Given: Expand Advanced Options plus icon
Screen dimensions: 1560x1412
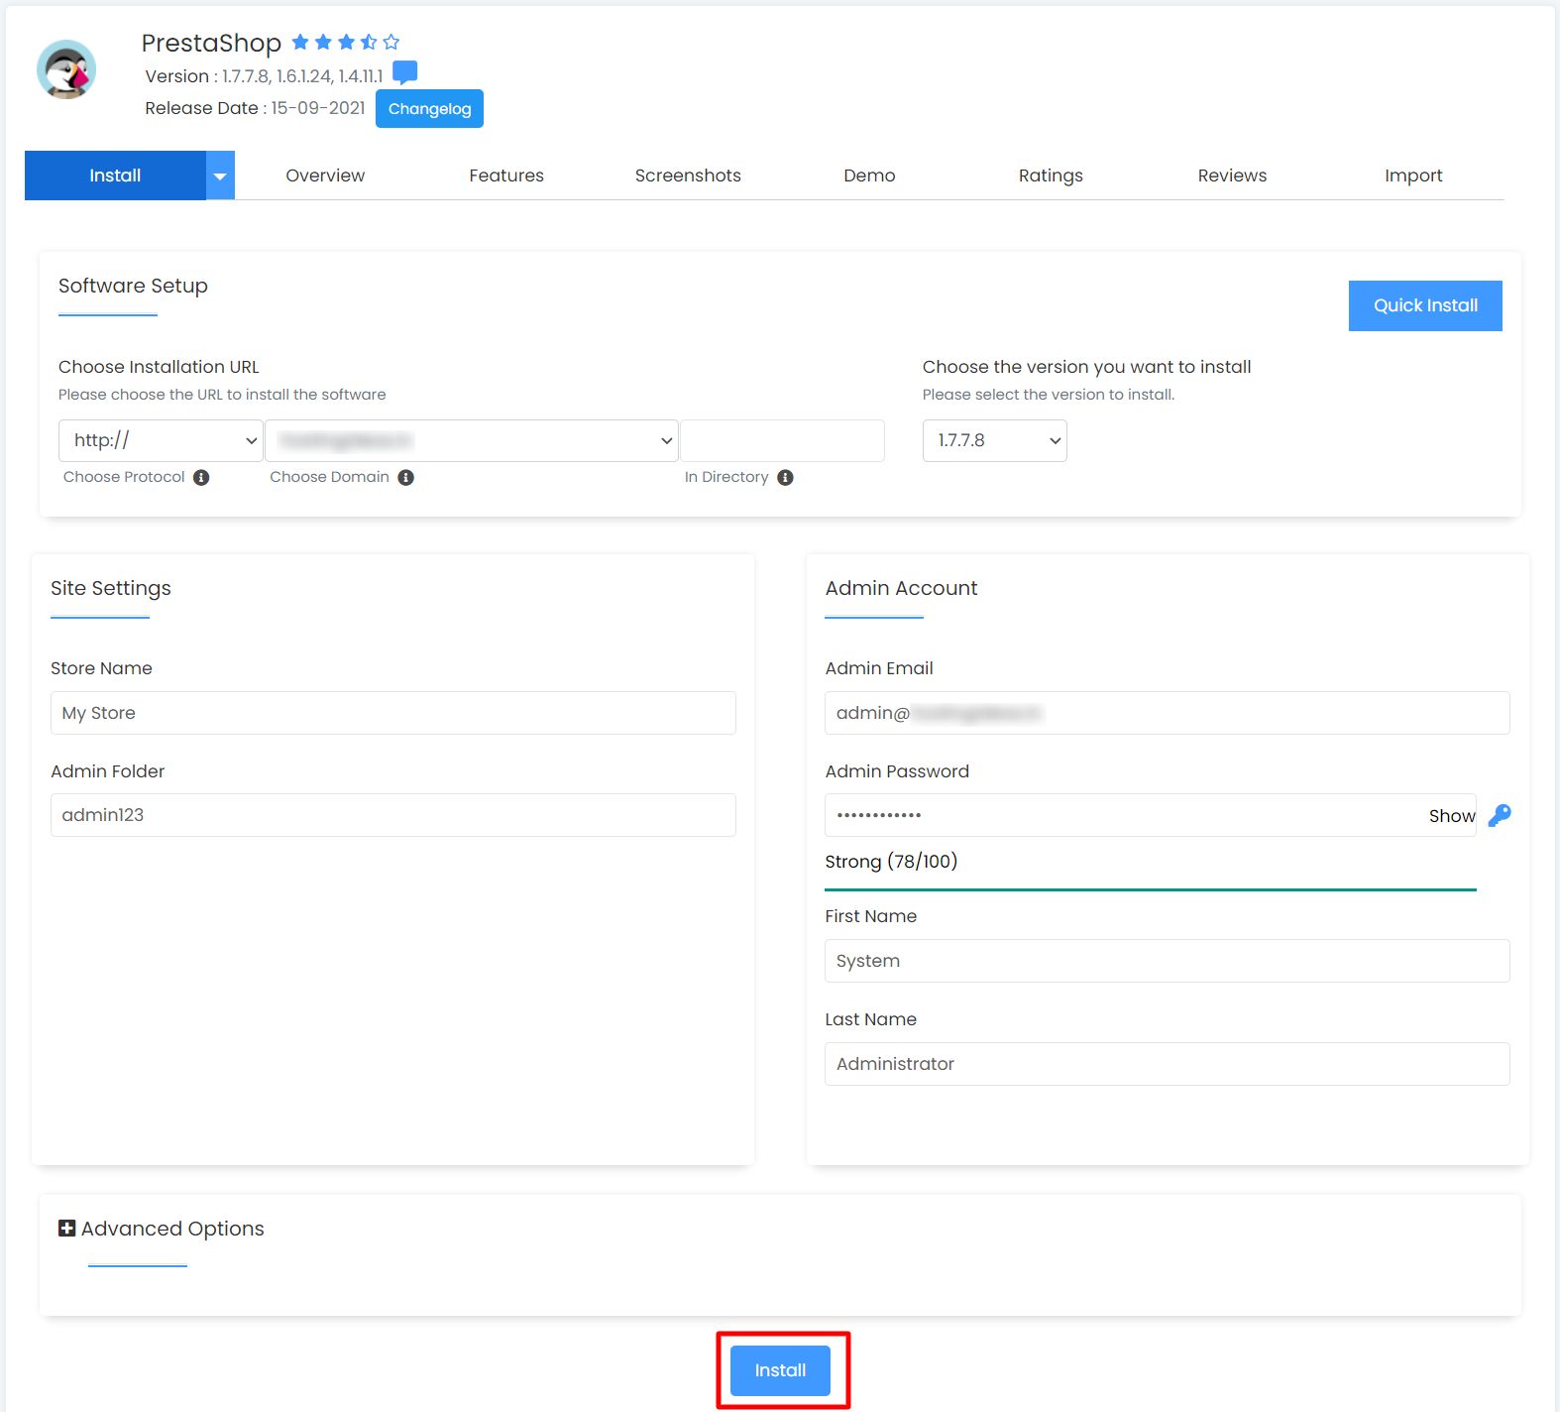Looking at the screenshot, I should pos(67,1229).
